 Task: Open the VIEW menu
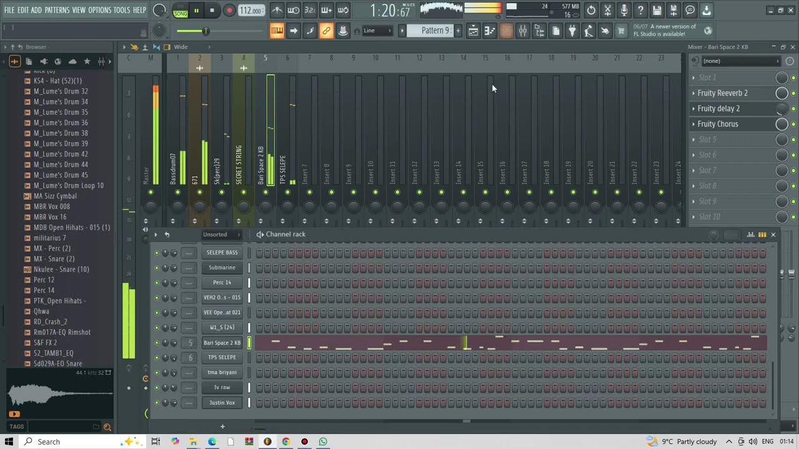point(79,10)
